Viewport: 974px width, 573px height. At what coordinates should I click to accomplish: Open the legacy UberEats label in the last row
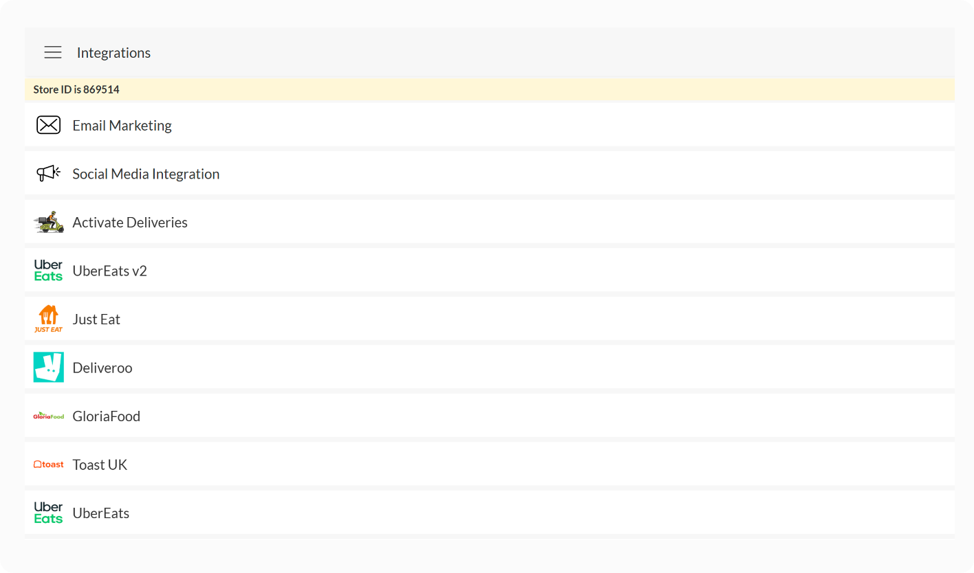click(x=100, y=513)
